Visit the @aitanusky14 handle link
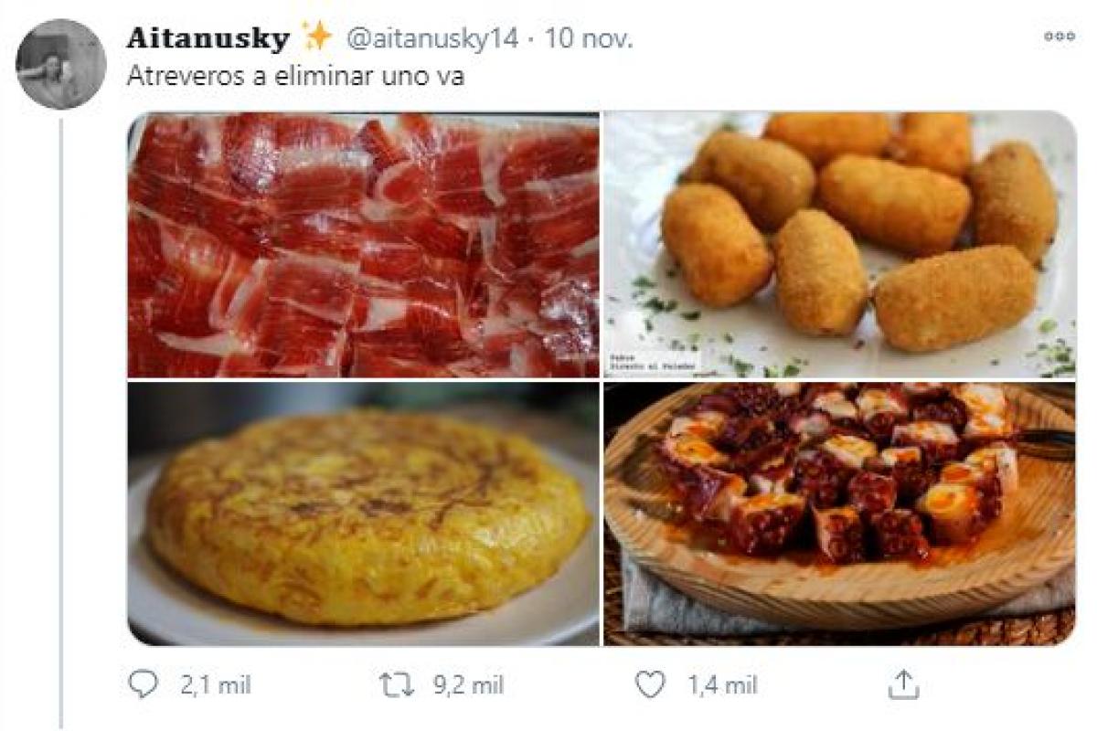The image size is (1097, 731). click(x=431, y=38)
